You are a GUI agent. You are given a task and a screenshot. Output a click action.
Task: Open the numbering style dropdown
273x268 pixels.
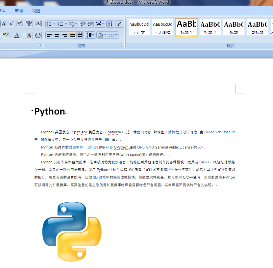[x=66, y=24]
